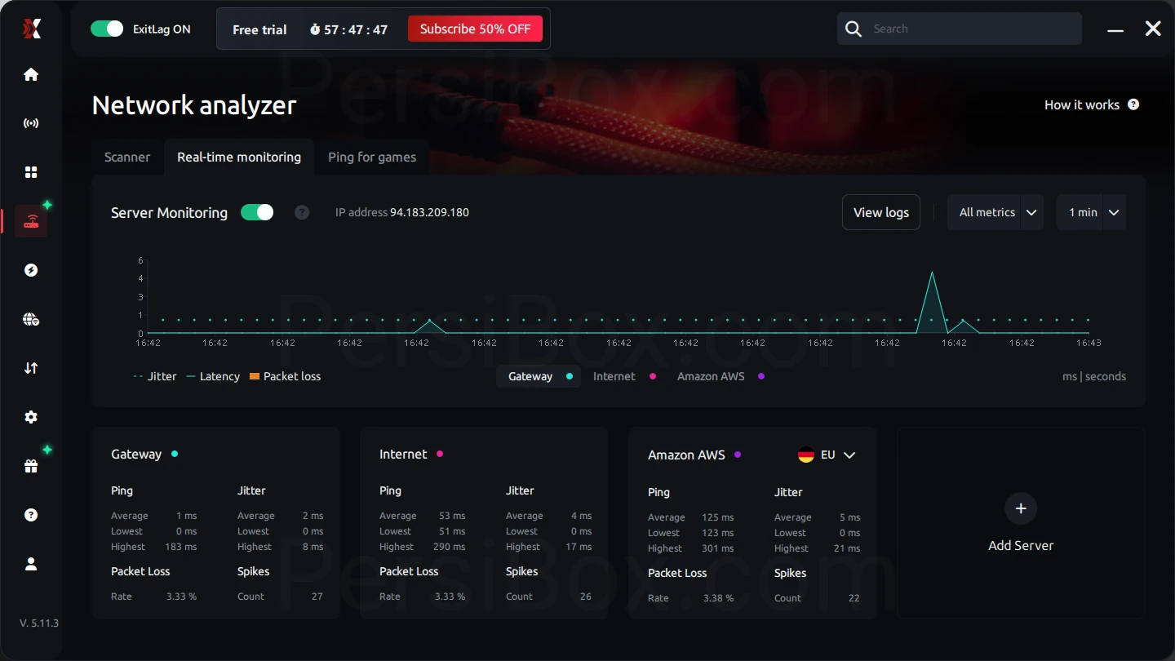Viewport: 1175px width, 661px height.
Task: Click the trial countdown 57 : 47 : 47
Action: point(356,30)
